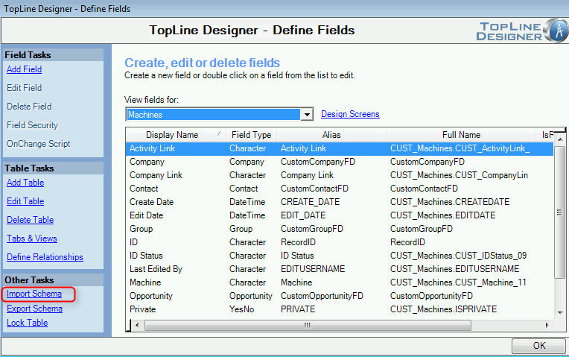Open the Lock Table link

click(28, 323)
